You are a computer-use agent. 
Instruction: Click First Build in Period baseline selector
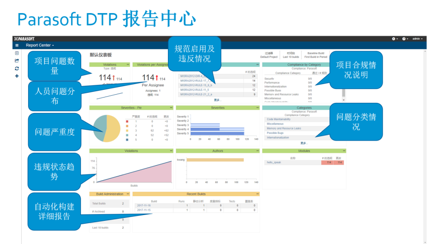tap(315, 55)
